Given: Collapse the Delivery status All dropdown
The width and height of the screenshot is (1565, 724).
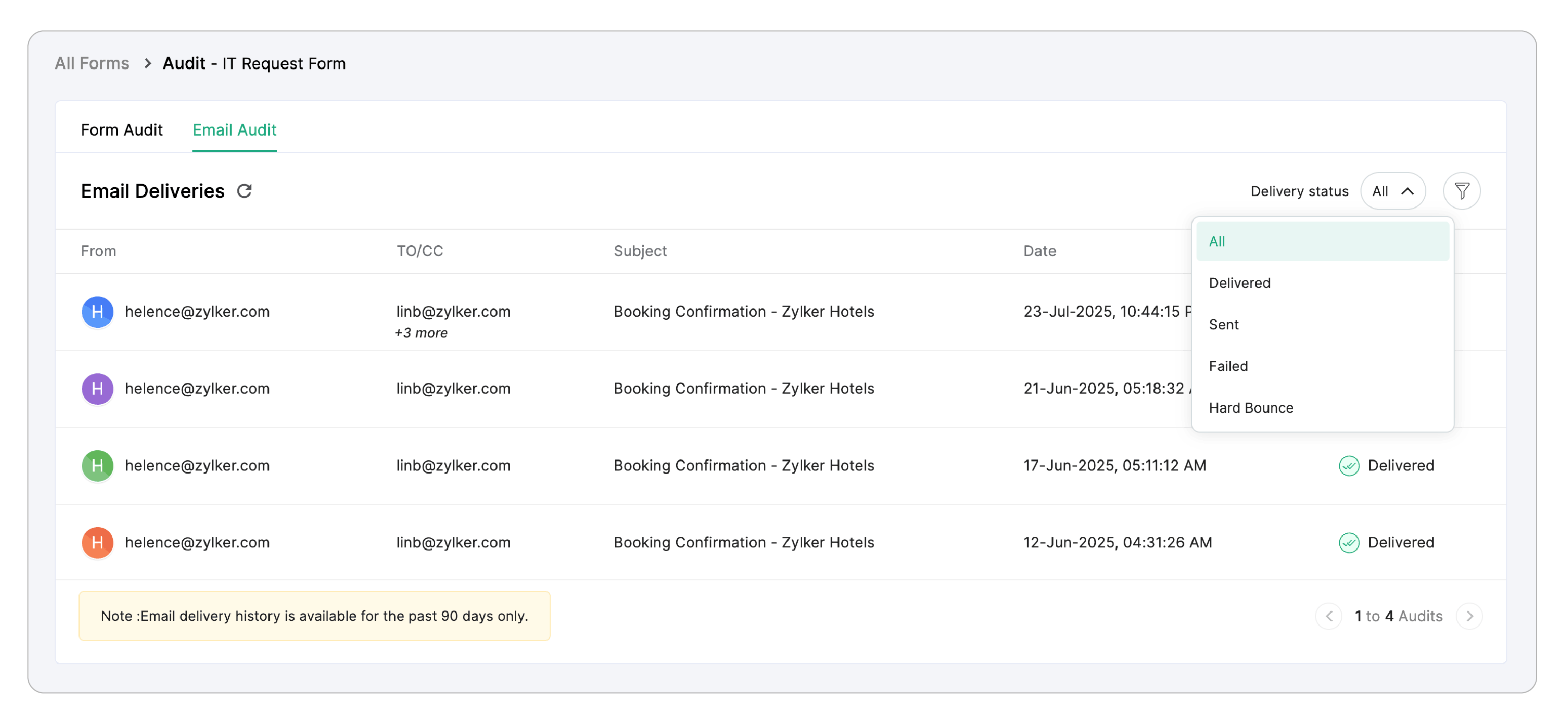Looking at the screenshot, I should coord(1392,191).
